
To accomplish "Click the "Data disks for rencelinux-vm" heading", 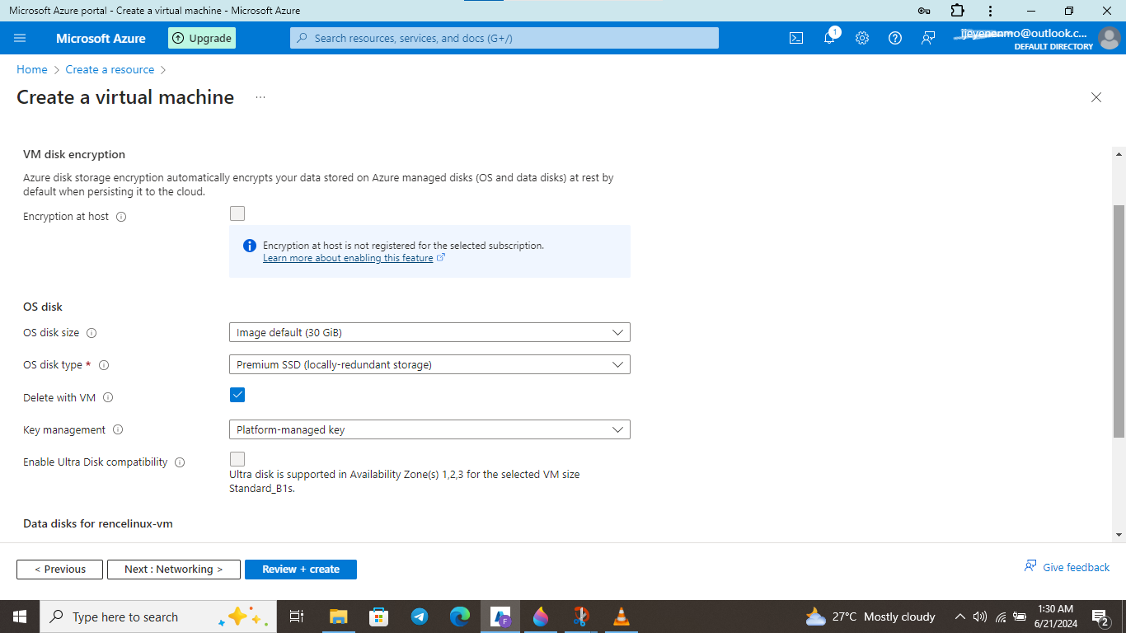I will pos(98,523).
